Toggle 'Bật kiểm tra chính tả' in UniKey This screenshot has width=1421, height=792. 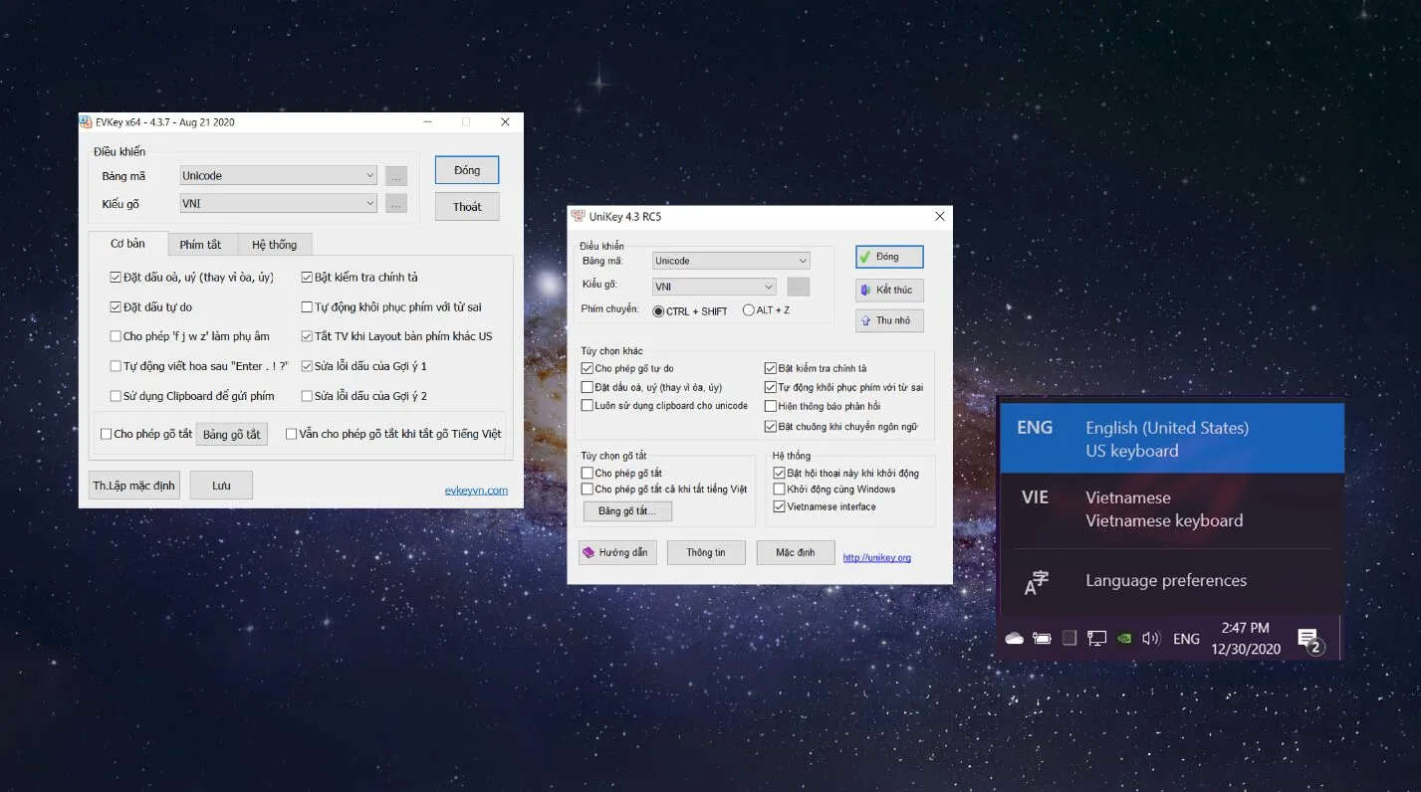[771, 369]
